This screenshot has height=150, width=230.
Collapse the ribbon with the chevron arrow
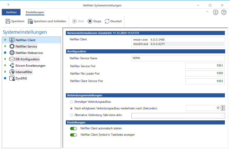[x=207, y=12]
